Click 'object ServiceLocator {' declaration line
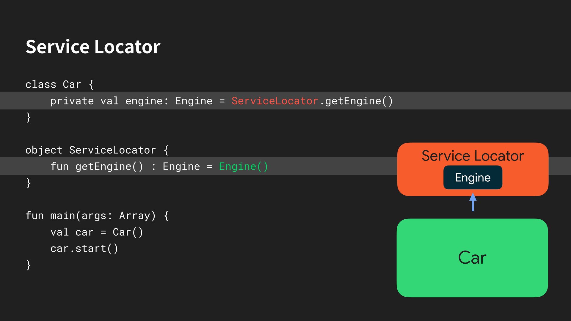571x321 pixels. [97, 150]
